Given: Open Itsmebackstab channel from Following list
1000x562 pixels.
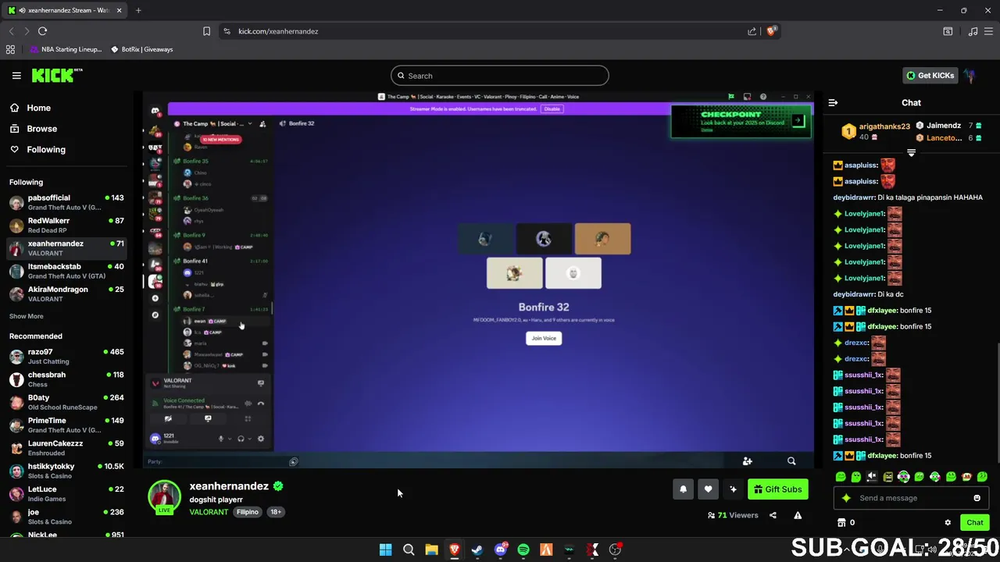Looking at the screenshot, I should tap(66, 271).
